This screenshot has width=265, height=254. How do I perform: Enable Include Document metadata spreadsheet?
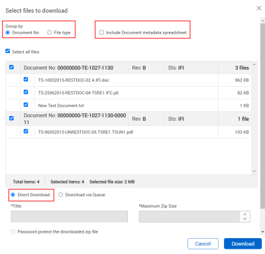101,32
